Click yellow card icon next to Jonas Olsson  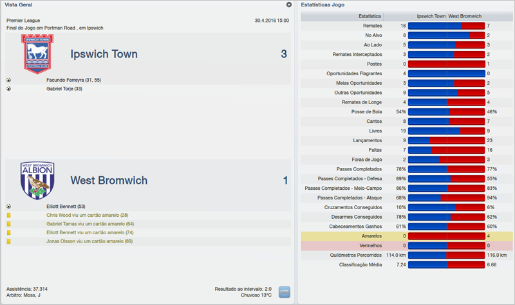(9, 241)
